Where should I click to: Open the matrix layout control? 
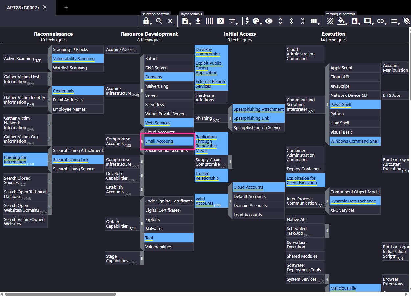pyautogui.click(x=314, y=21)
